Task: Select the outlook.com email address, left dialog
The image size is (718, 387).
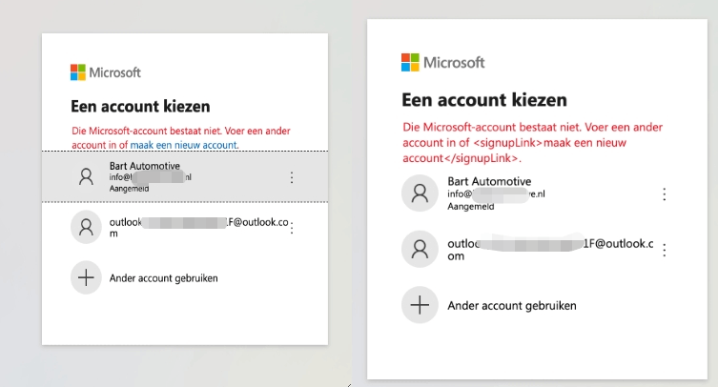Action: 198,227
